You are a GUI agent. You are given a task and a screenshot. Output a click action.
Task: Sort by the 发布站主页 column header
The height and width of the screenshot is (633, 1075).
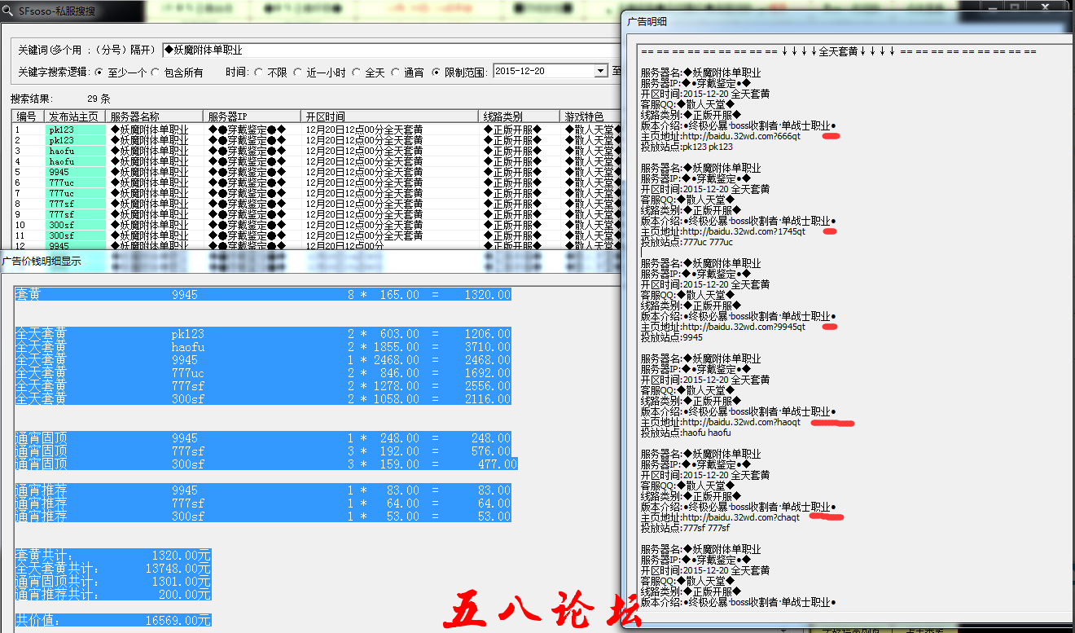pyautogui.click(x=74, y=117)
